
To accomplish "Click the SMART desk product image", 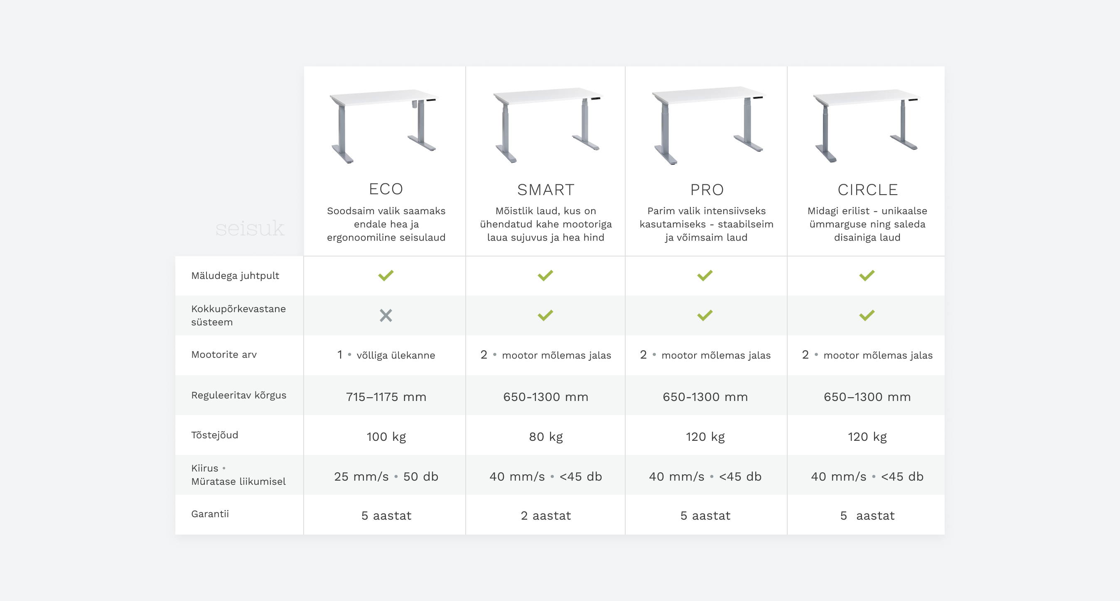I will click(x=548, y=125).
